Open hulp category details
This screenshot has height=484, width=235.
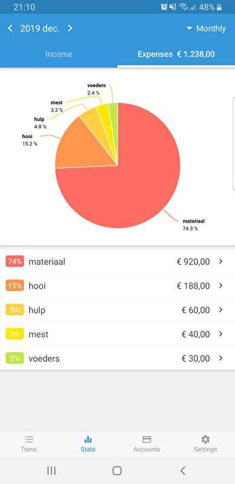[117, 310]
